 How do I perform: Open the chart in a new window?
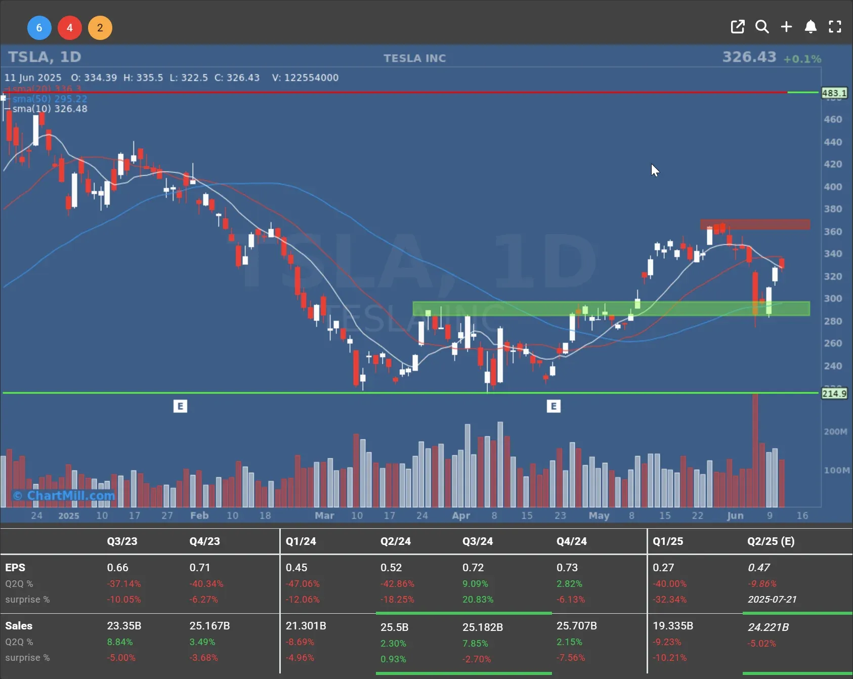click(738, 27)
